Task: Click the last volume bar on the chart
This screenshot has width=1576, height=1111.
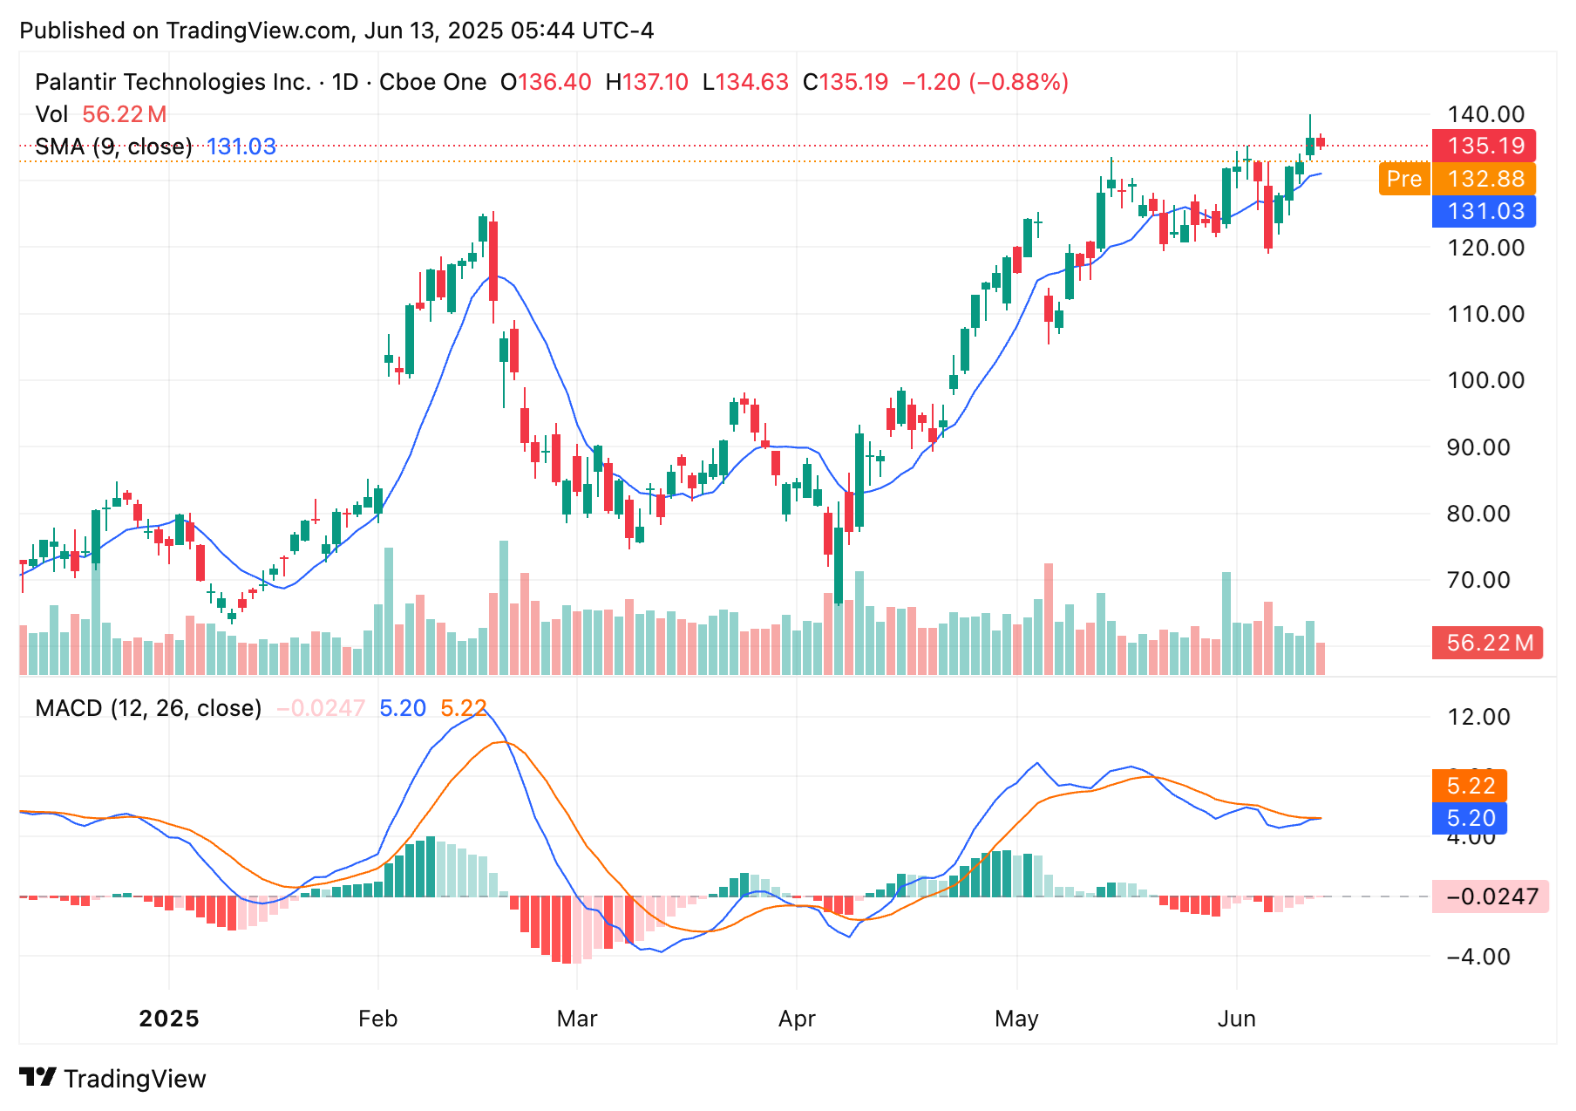Action: [1321, 659]
